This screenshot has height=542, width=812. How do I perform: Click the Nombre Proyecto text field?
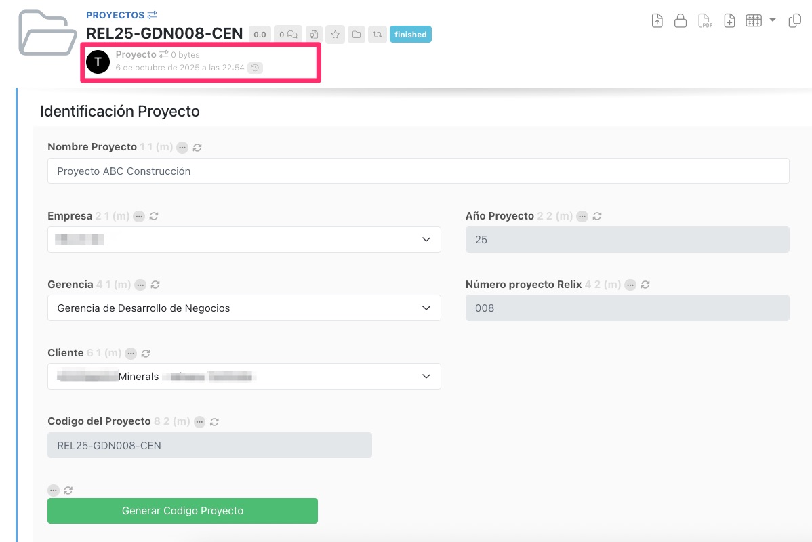[x=418, y=171]
